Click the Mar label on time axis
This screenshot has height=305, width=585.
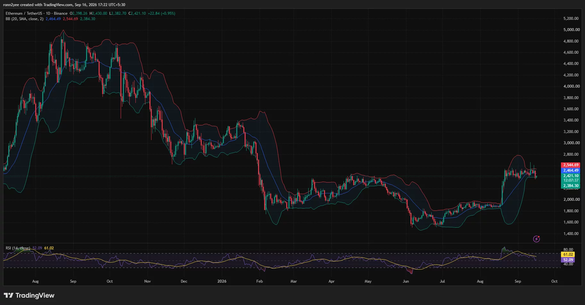coord(294,281)
